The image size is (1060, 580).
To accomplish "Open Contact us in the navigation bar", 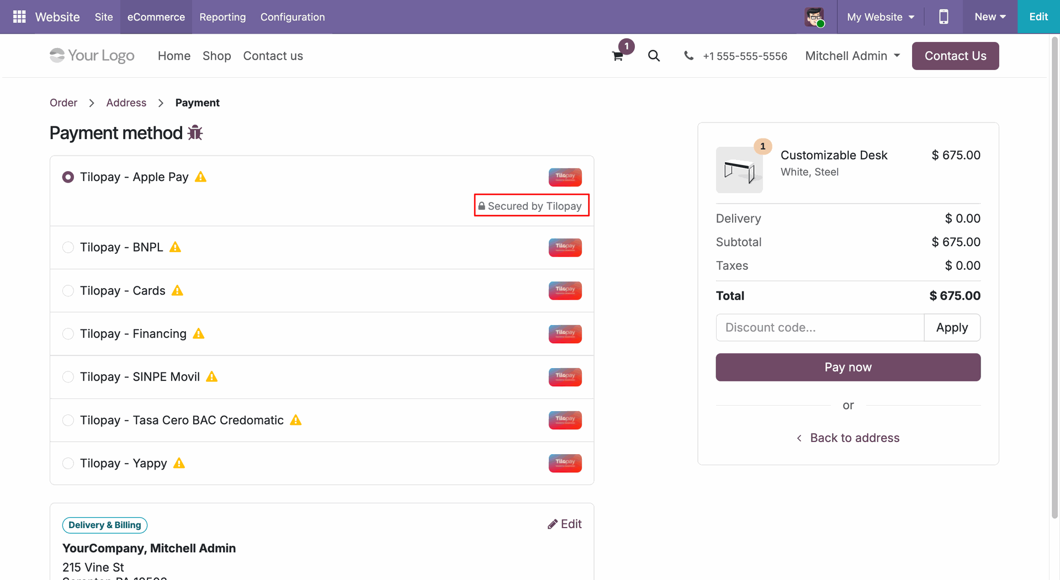I will coord(273,56).
